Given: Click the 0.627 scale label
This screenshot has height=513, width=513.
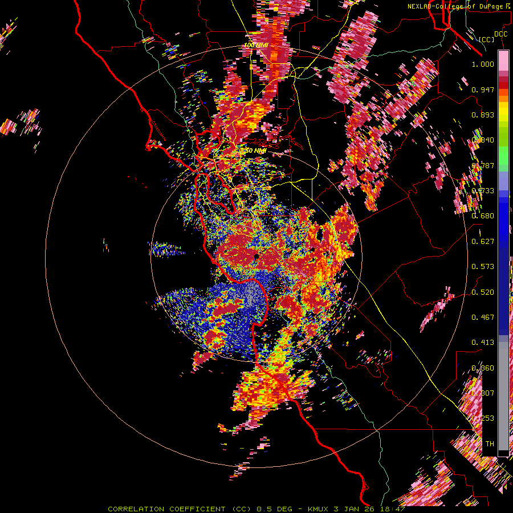Looking at the screenshot, I should click(x=483, y=242).
